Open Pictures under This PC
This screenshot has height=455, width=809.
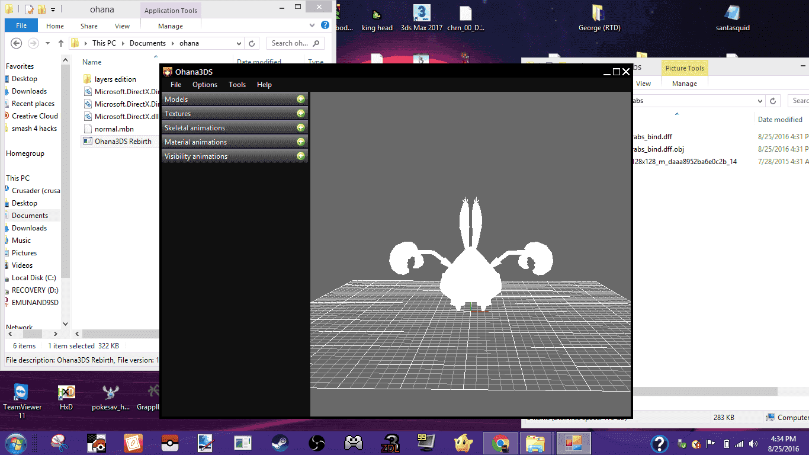pos(24,253)
